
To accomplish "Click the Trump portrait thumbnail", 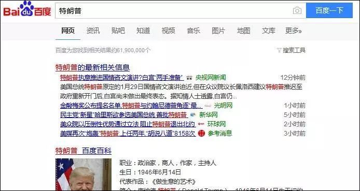I will [x=84, y=174].
